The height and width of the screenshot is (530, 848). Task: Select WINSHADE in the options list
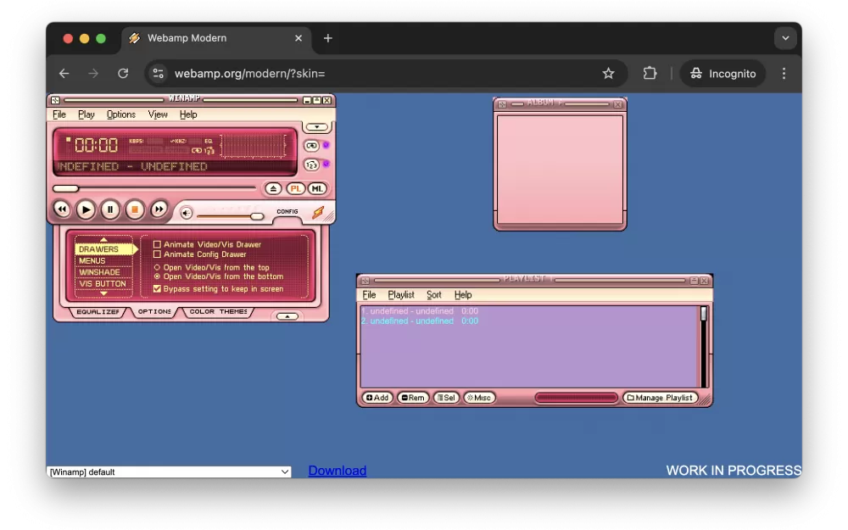pos(103,272)
